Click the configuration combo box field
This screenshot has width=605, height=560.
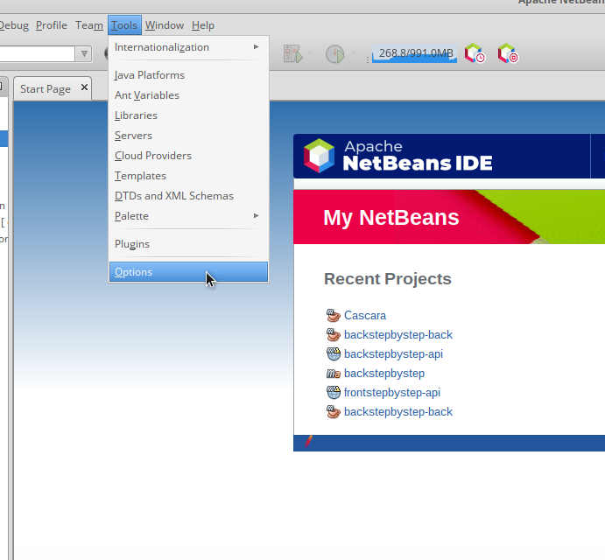tap(37, 53)
